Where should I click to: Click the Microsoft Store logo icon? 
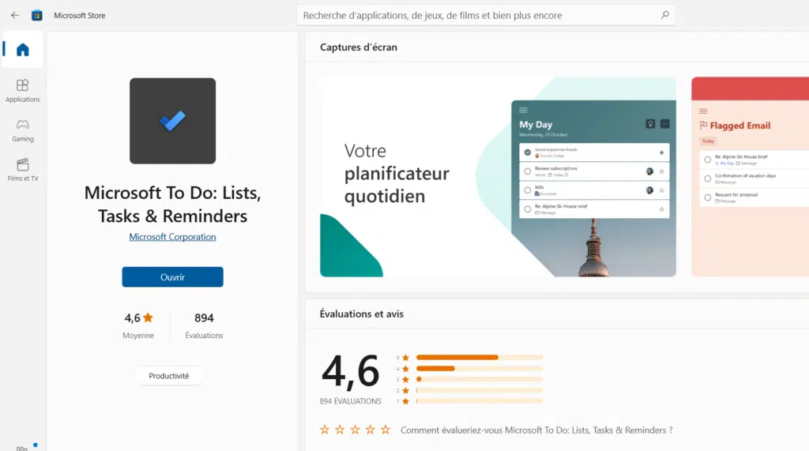(x=36, y=16)
